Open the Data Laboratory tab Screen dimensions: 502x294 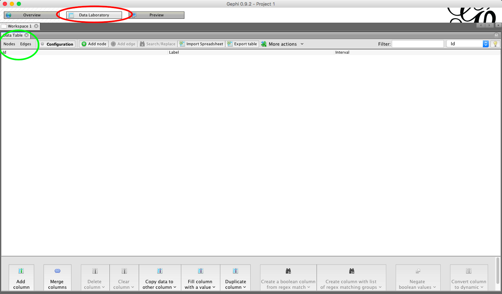94,15
